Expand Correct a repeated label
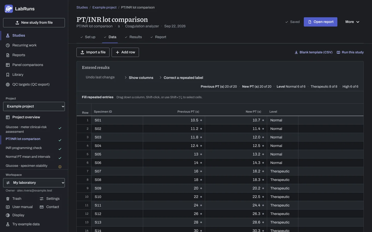Viewport: 372px width, 232px height. [181, 78]
